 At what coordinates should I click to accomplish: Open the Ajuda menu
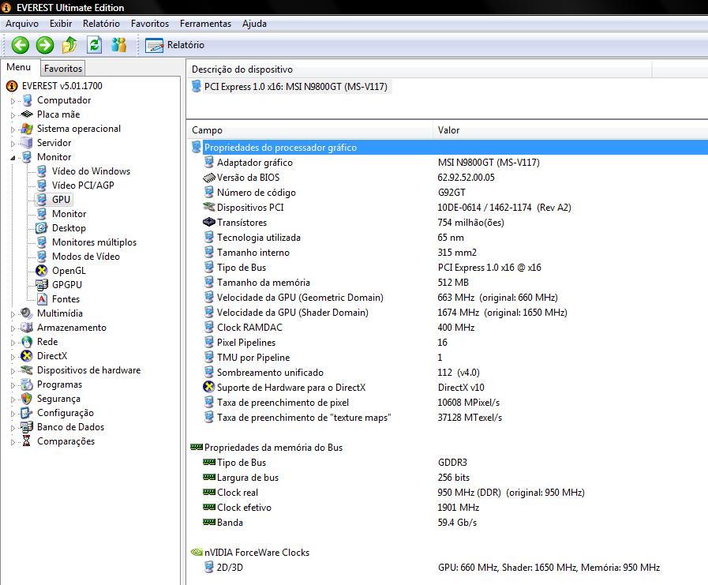(254, 24)
